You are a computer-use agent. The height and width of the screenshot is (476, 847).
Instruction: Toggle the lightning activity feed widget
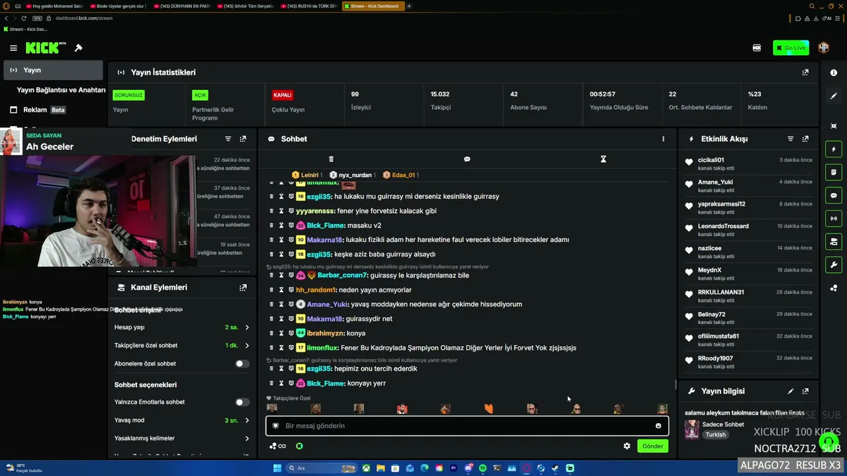pyautogui.click(x=834, y=149)
